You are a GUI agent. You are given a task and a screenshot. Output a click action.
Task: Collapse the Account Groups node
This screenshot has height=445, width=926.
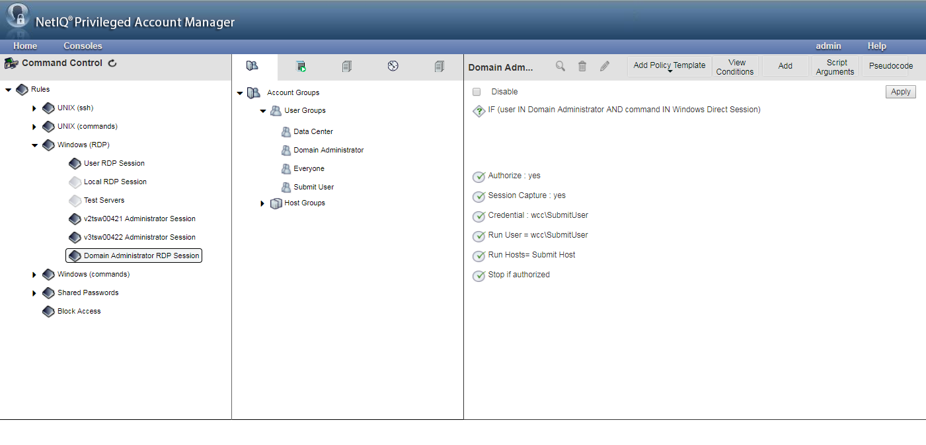[240, 93]
